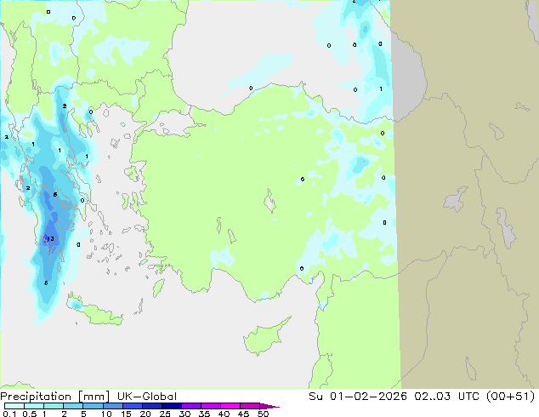Click the "Precipitation [mm]" title text
This screenshot has height=417, width=539.
tap(55, 397)
